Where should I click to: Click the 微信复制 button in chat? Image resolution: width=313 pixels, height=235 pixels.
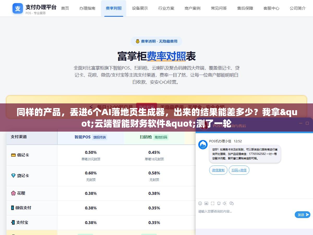coord(218,170)
